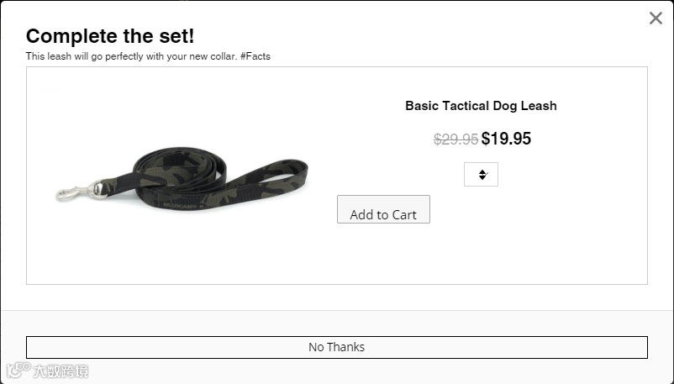The image size is (674, 384).
Task: Open the leash variant dropdown selector
Action: tap(481, 174)
